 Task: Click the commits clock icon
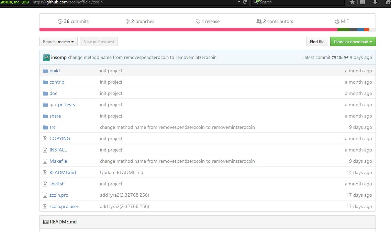(60, 21)
